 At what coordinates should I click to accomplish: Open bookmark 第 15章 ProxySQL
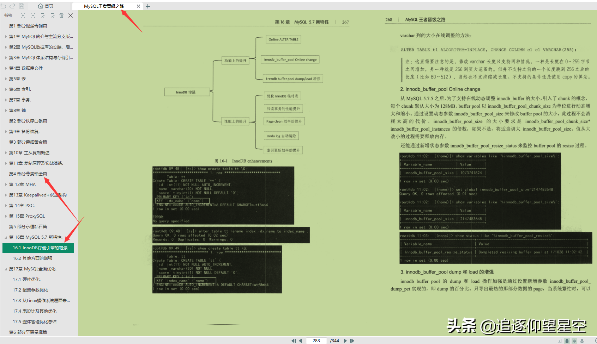(x=27, y=216)
